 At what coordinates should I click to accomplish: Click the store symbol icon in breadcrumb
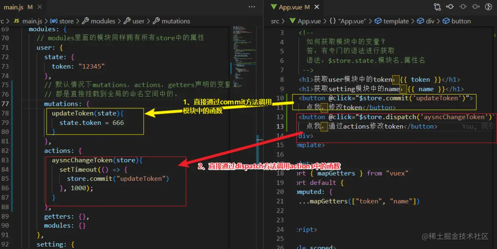tap(54, 21)
